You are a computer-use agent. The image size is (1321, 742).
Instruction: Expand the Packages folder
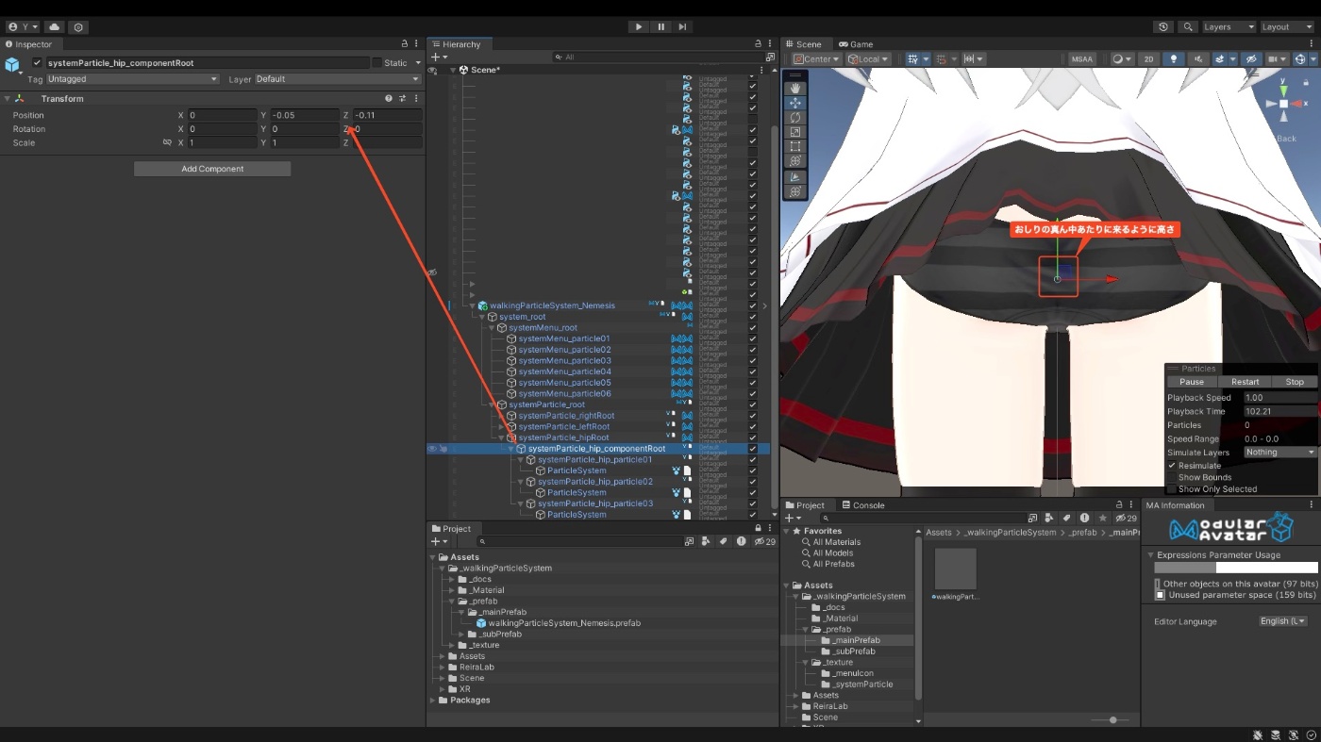pyautogui.click(x=433, y=701)
